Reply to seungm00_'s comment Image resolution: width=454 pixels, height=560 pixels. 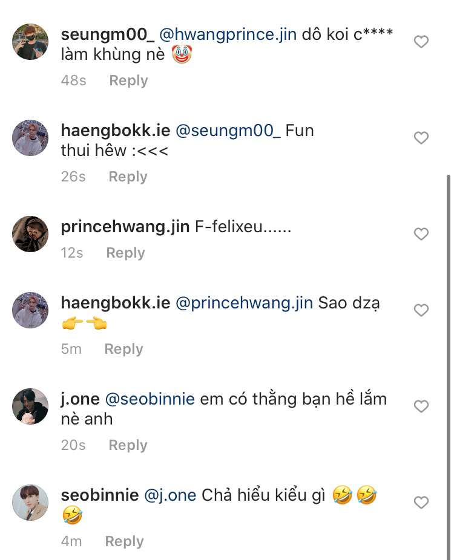coord(128,80)
